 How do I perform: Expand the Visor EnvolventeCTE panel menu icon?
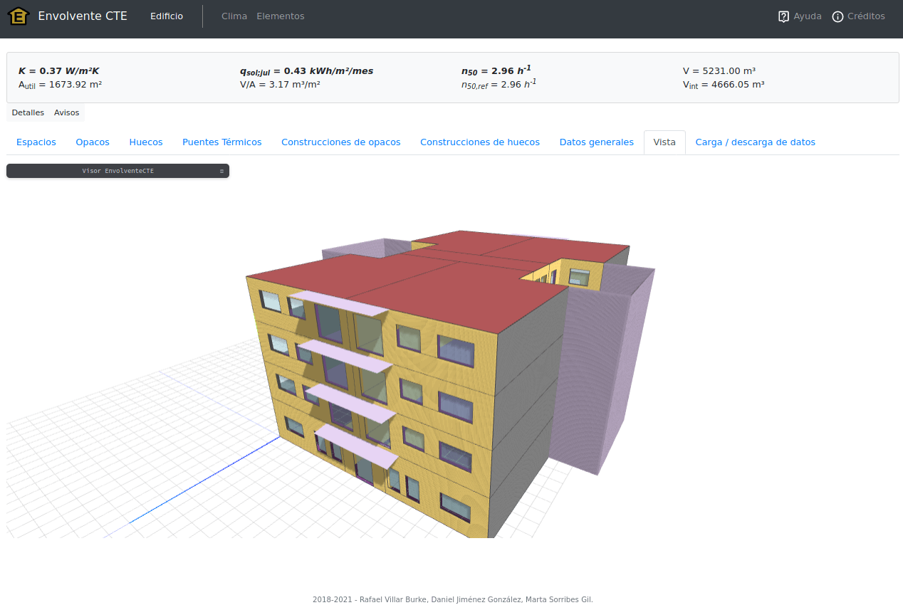(221, 171)
